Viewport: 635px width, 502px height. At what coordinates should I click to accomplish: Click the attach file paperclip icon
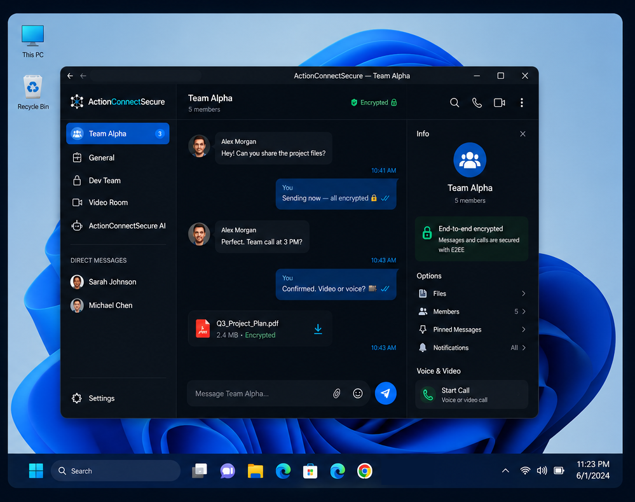coord(336,393)
